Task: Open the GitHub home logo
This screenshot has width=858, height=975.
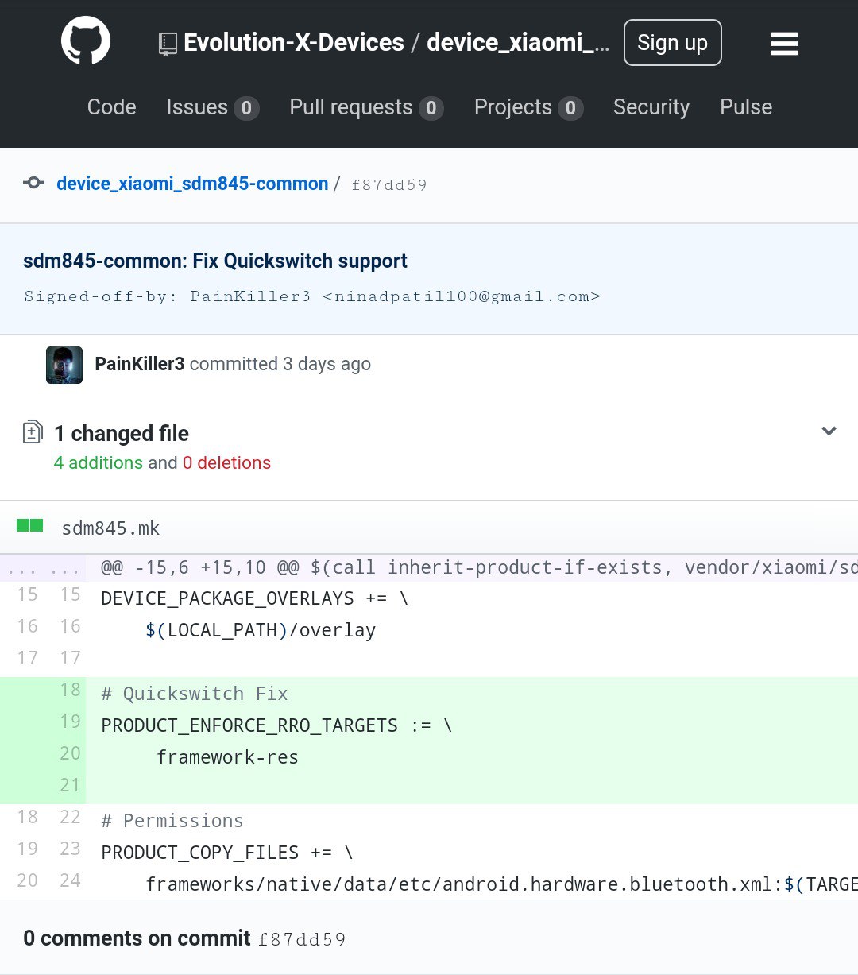Action: (x=86, y=42)
